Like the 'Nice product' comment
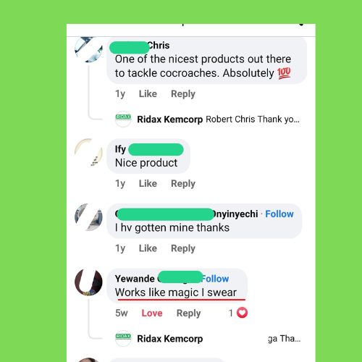Image resolution: width=362 pixels, height=362 pixels. pyautogui.click(x=148, y=183)
